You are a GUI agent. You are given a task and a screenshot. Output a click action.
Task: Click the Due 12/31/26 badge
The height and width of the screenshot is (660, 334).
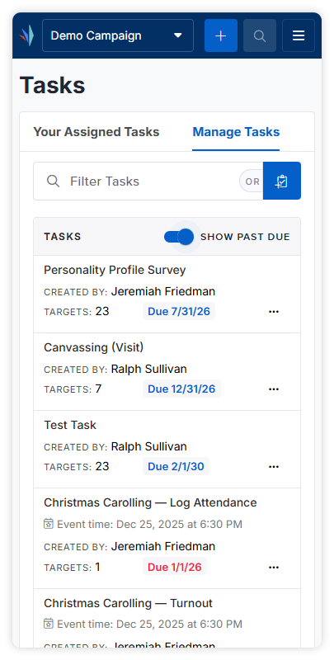pos(181,389)
